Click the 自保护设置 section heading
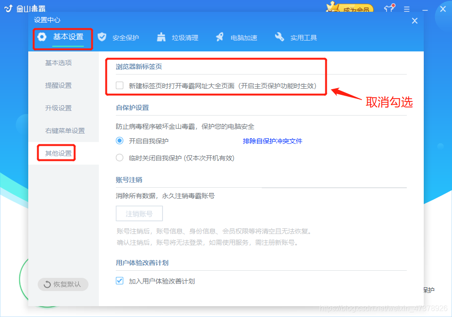 132,108
